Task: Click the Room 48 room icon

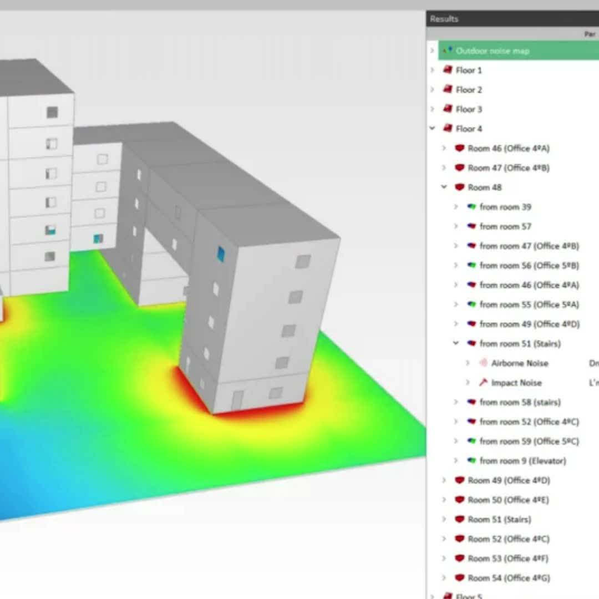Action: 460,187
